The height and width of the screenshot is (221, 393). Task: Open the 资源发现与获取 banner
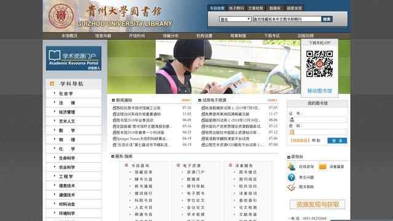(x=317, y=204)
